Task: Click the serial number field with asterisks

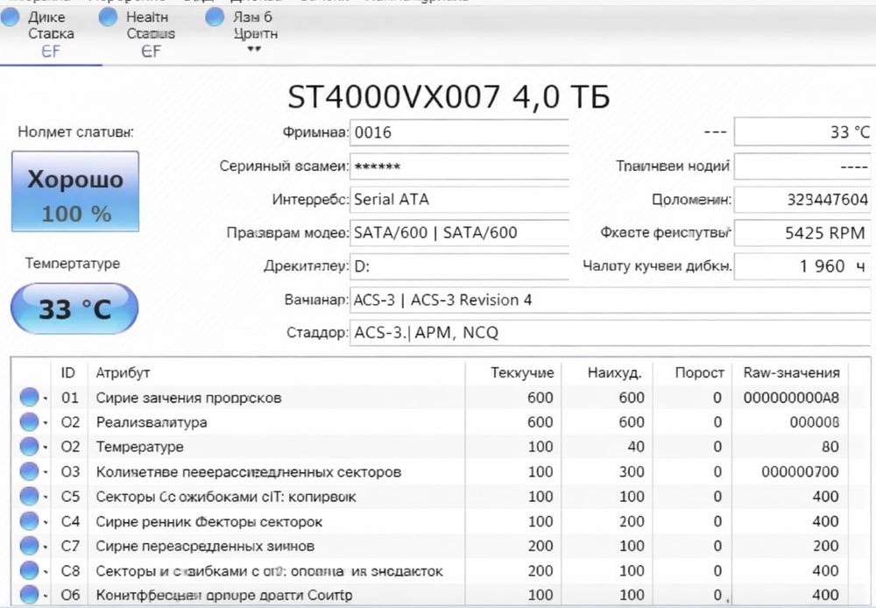Action: [x=459, y=166]
